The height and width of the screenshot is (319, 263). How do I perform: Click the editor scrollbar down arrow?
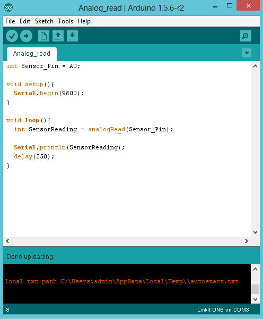pyautogui.click(x=255, y=232)
